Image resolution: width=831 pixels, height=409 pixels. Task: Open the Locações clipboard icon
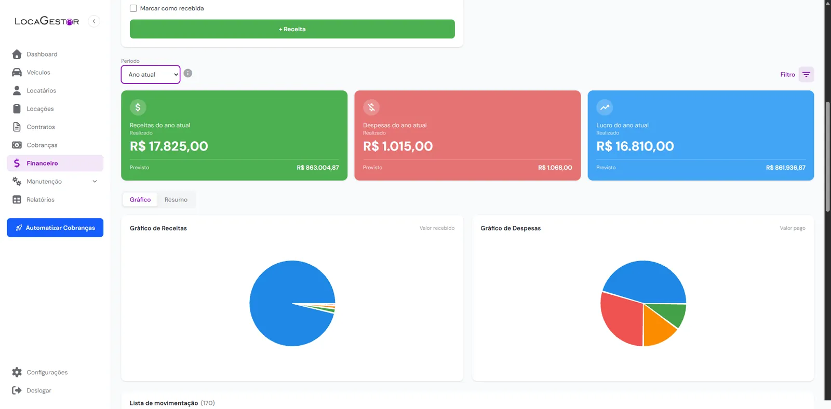17,109
